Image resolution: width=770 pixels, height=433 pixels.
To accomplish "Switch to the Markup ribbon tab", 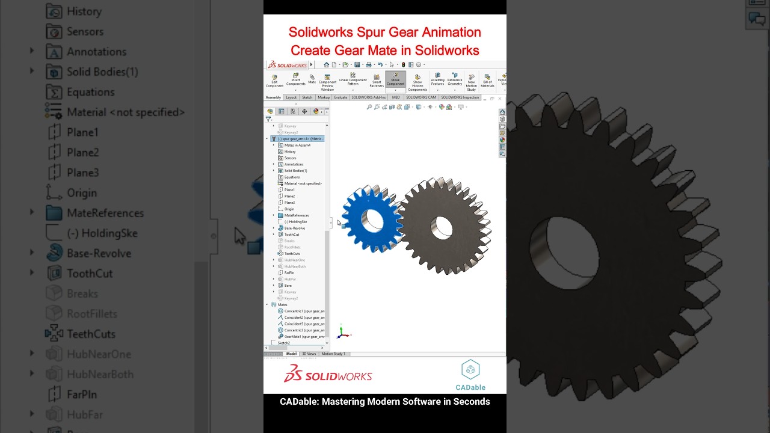I will [x=324, y=97].
